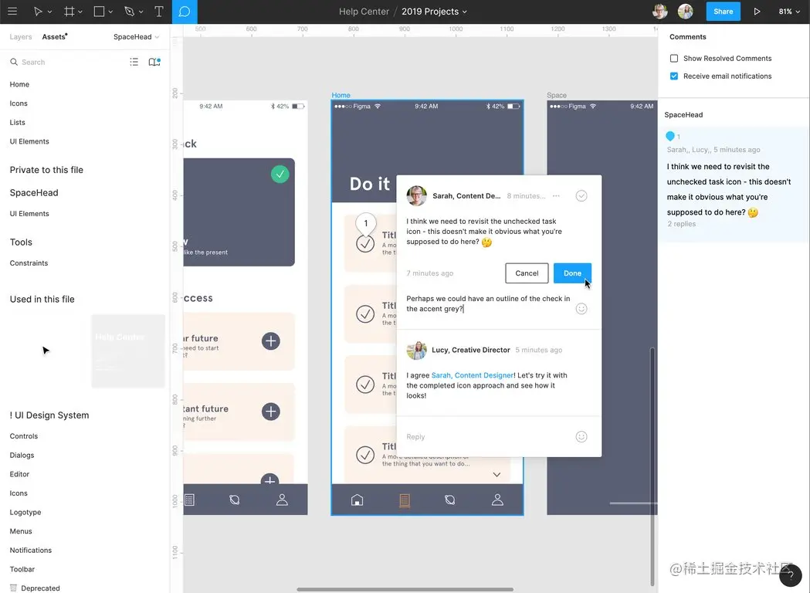Viewport: 810px width, 593px height.
Task: Open Controls in UI Design System
Action: coord(24,436)
